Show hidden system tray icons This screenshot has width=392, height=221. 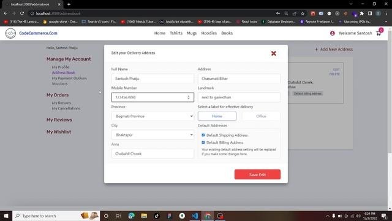pos(327,215)
